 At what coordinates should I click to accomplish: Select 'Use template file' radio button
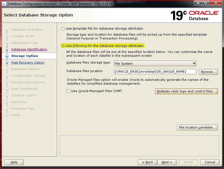coord(63,28)
